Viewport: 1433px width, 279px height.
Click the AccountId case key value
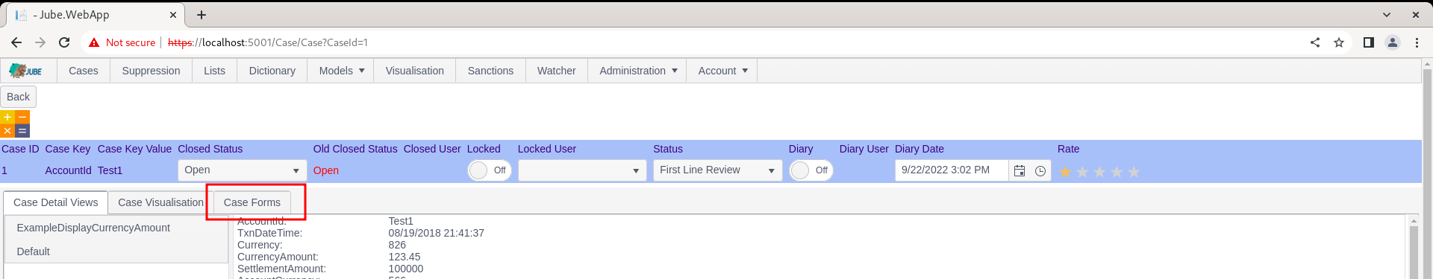pos(68,170)
